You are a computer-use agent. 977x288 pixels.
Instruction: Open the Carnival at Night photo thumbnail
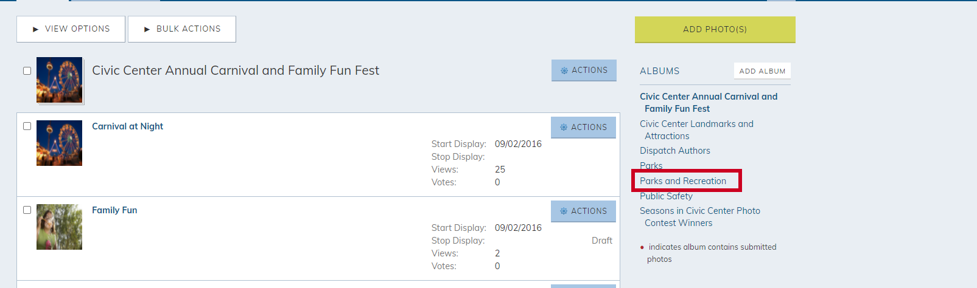click(59, 143)
